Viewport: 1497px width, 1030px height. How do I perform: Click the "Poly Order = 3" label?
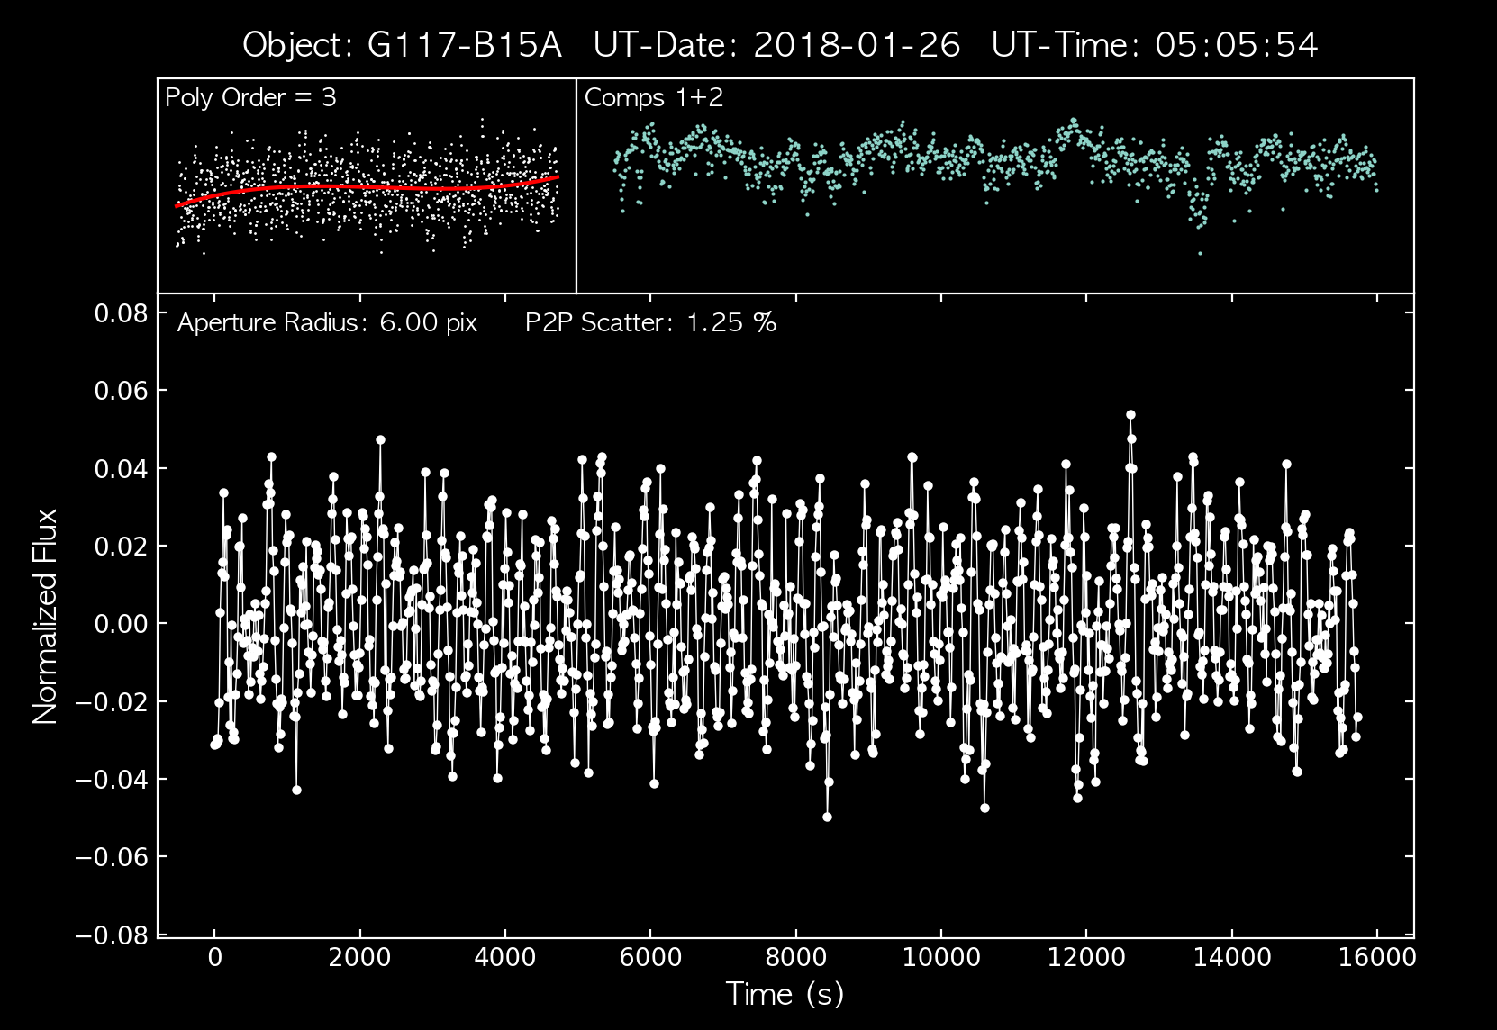(x=250, y=97)
